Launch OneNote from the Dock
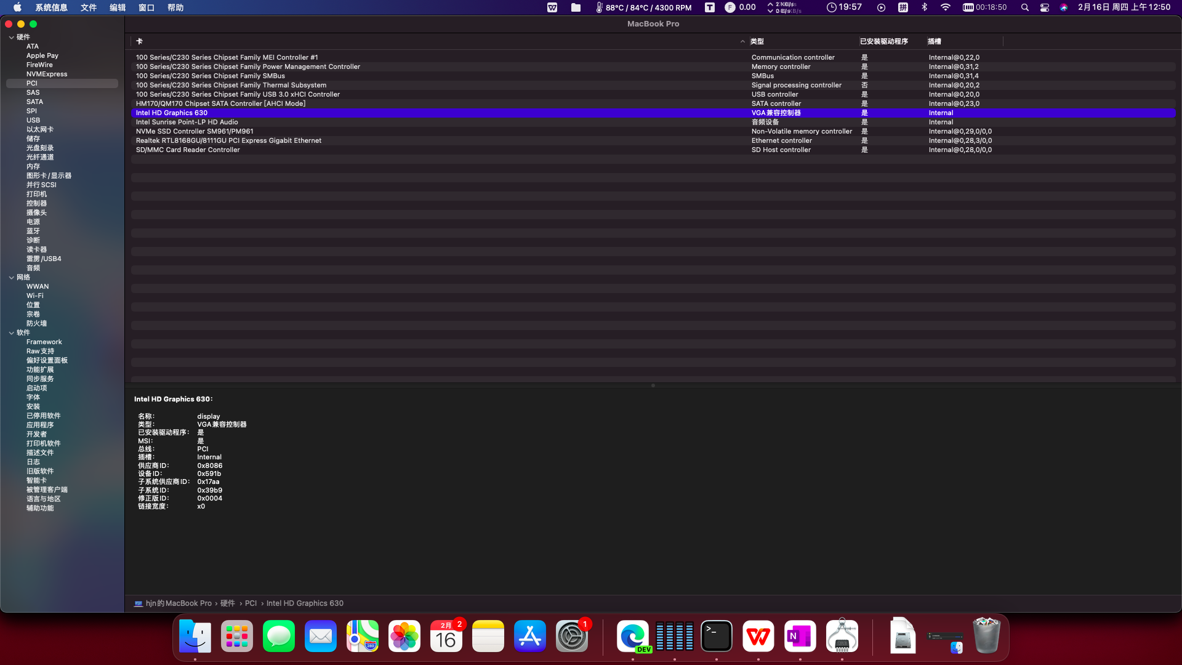 pos(800,636)
